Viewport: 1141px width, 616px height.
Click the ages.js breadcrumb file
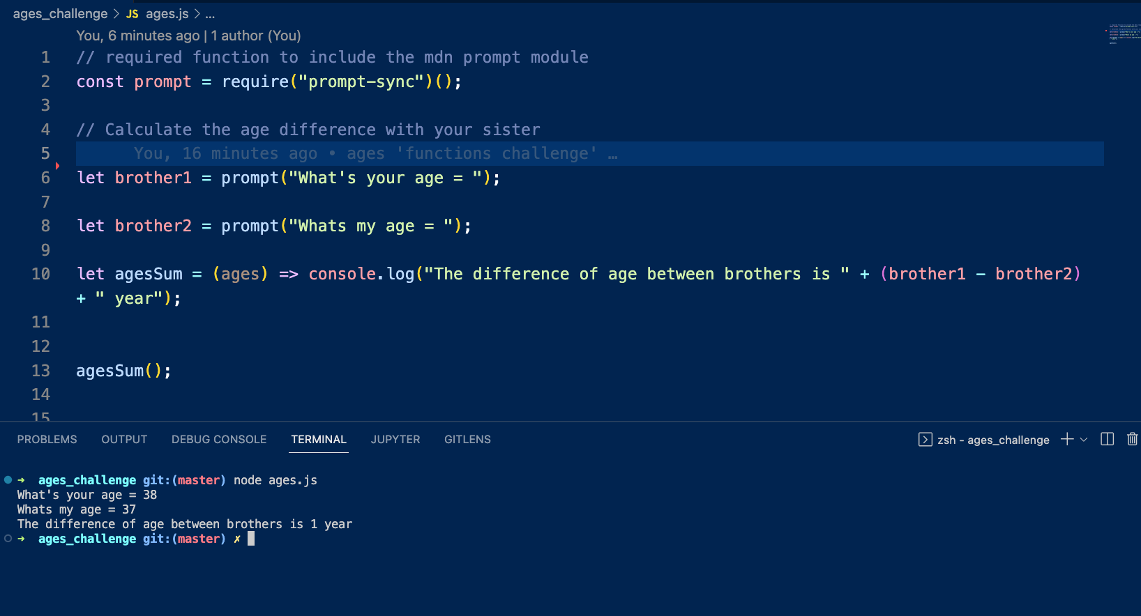point(167,14)
